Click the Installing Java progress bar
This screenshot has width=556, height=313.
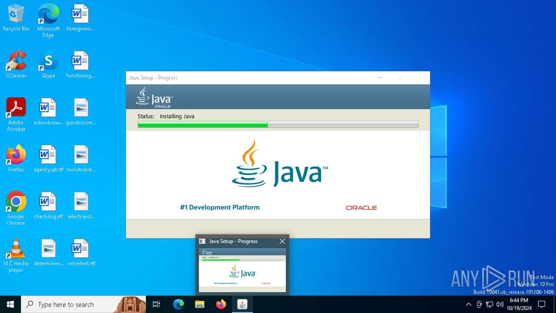[x=278, y=125]
